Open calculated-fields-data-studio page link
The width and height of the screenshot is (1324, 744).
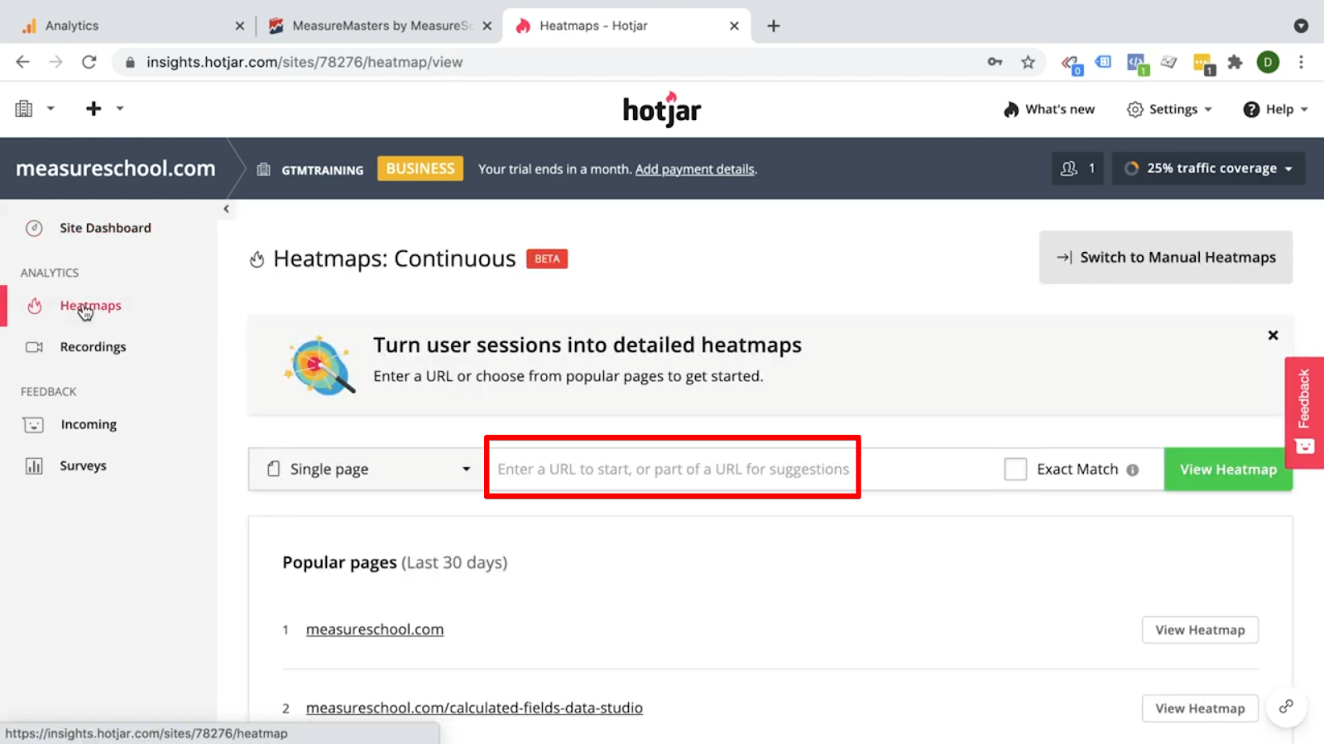pyautogui.click(x=474, y=708)
